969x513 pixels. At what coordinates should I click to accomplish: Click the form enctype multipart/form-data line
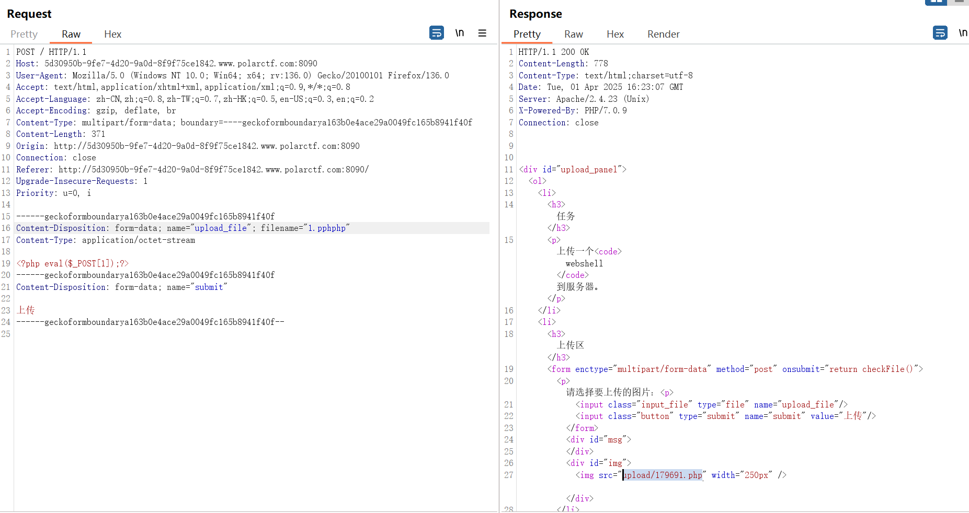tap(735, 369)
